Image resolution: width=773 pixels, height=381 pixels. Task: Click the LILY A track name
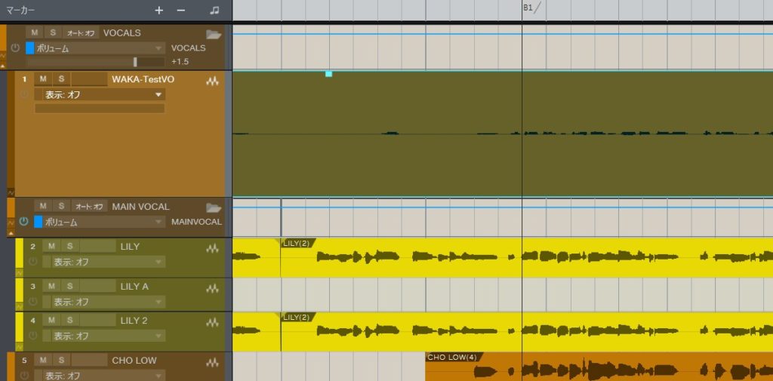[x=134, y=287]
